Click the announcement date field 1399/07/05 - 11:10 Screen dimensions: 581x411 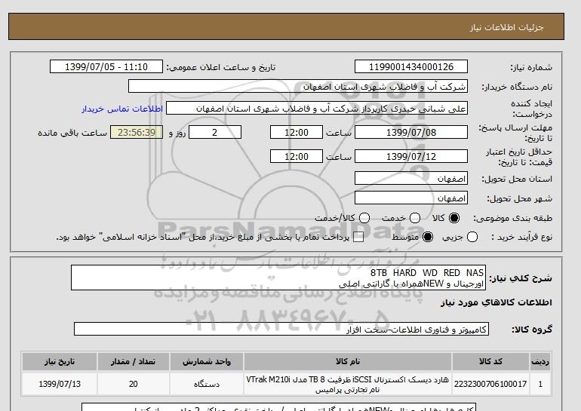106,66
